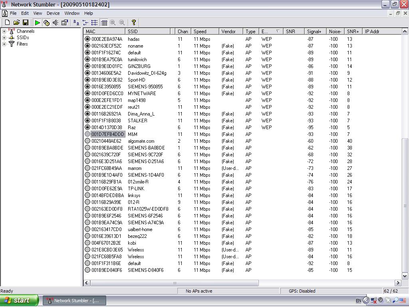Click the document icon left of File menu
Image resolution: width=409 pixels, height=307 pixels.
click(x=4, y=13)
